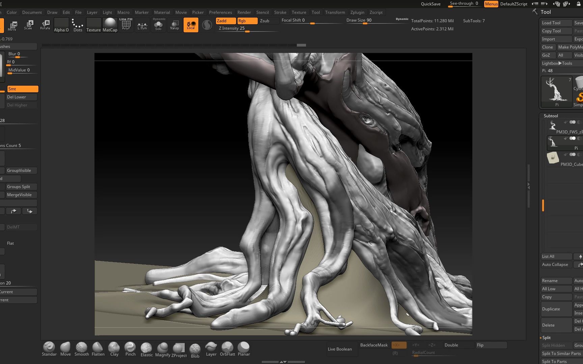Screen dimensions: 583x364
Task: Enable Live Boolean mode
Action: (x=340, y=349)
